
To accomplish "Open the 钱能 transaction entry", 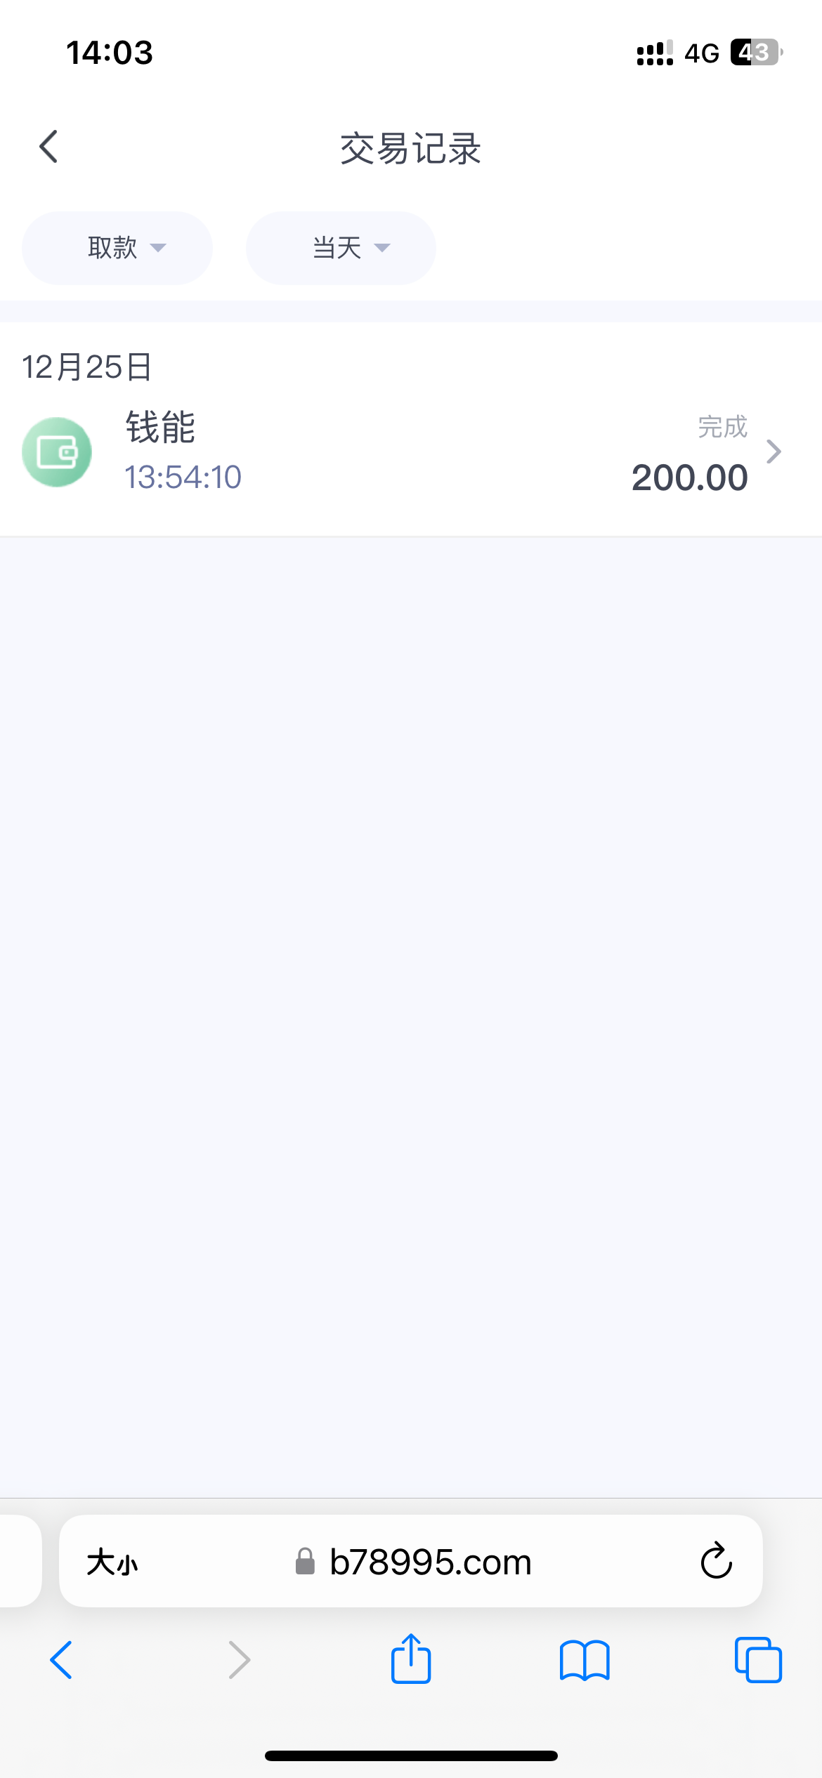I will (161, 428).
